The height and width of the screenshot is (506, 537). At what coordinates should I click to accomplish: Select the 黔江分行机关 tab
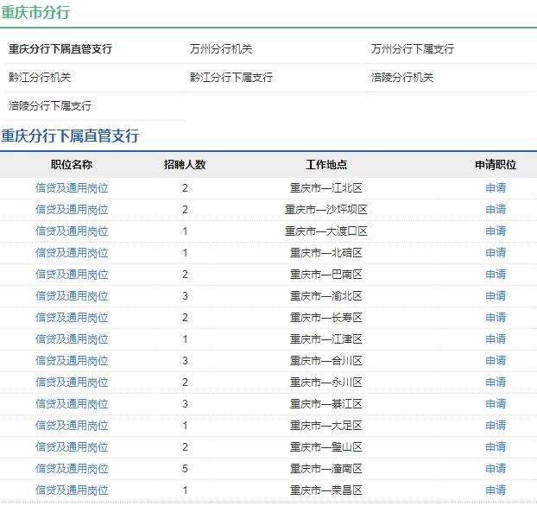(40, 78)
